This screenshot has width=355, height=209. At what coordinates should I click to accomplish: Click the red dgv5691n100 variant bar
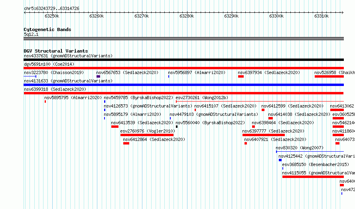(x=183, y=68)
